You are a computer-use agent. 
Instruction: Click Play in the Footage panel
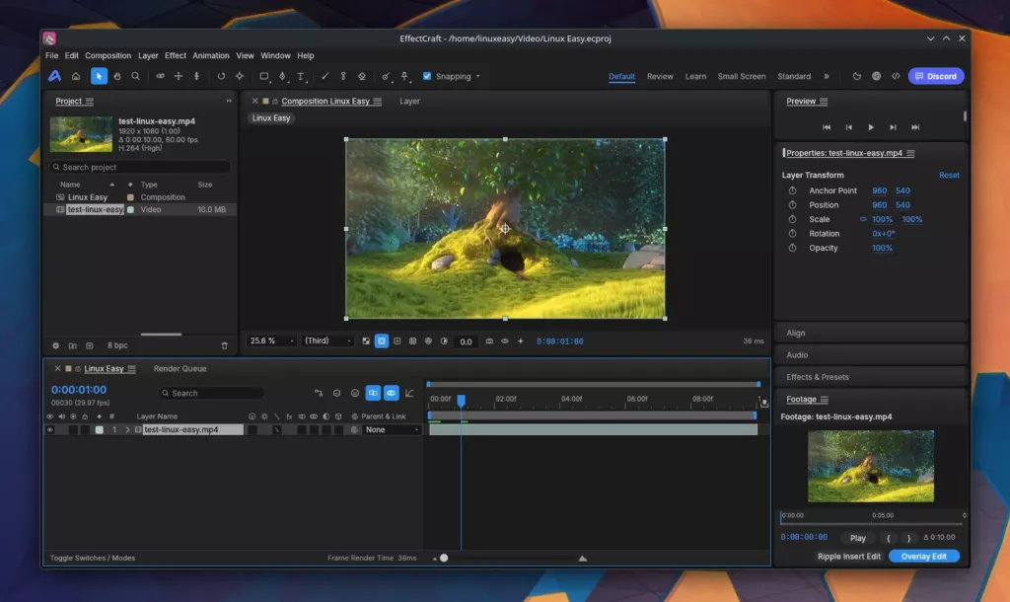pos(857,538)
